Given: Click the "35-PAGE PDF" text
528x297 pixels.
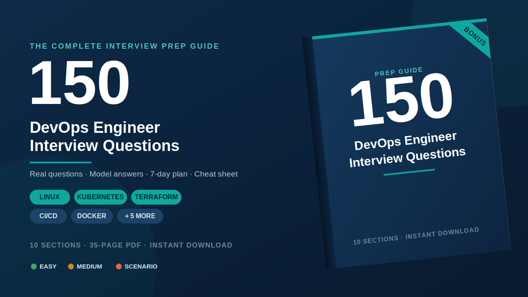Looking at the screenshot, I should (x=115, y=245).
